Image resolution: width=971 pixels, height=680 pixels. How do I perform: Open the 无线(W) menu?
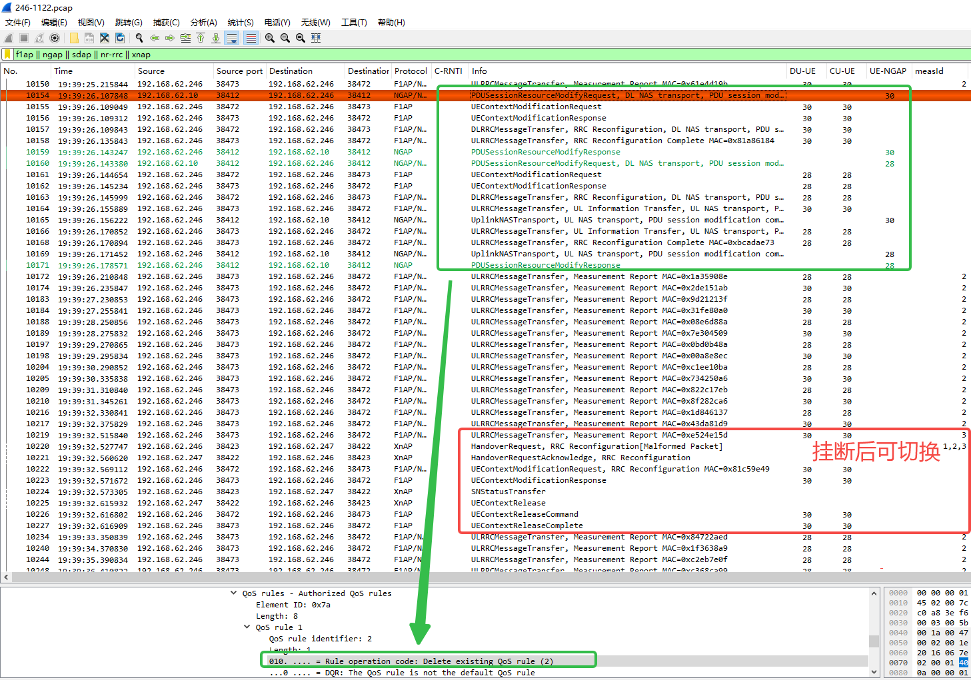[315, 23]
